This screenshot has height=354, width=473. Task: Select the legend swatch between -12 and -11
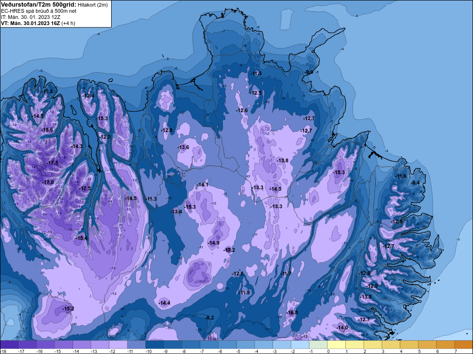118,345
